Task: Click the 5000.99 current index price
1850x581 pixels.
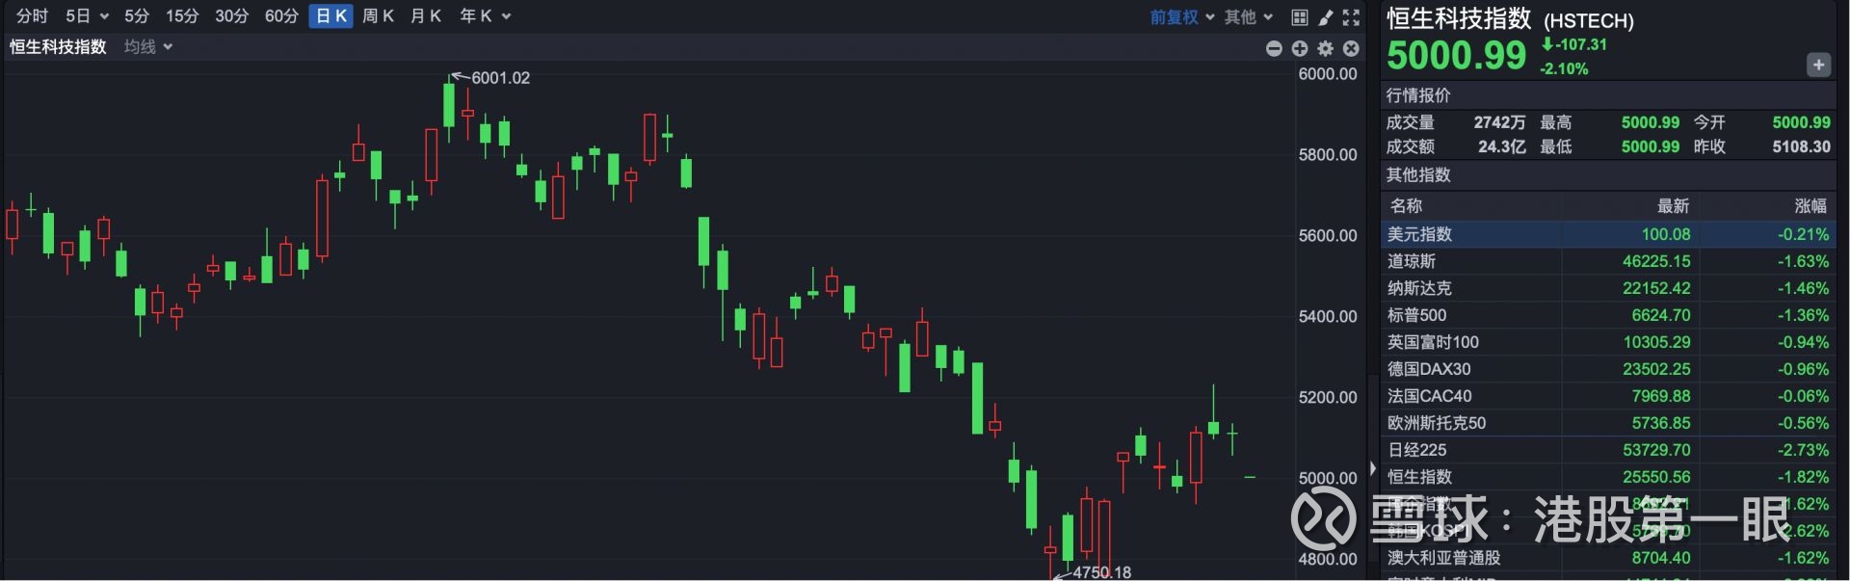Action: click(1457, 56)
